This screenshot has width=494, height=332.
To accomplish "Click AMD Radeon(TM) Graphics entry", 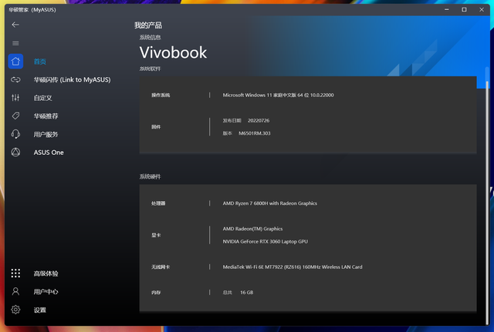I will [x=252, y=229].
